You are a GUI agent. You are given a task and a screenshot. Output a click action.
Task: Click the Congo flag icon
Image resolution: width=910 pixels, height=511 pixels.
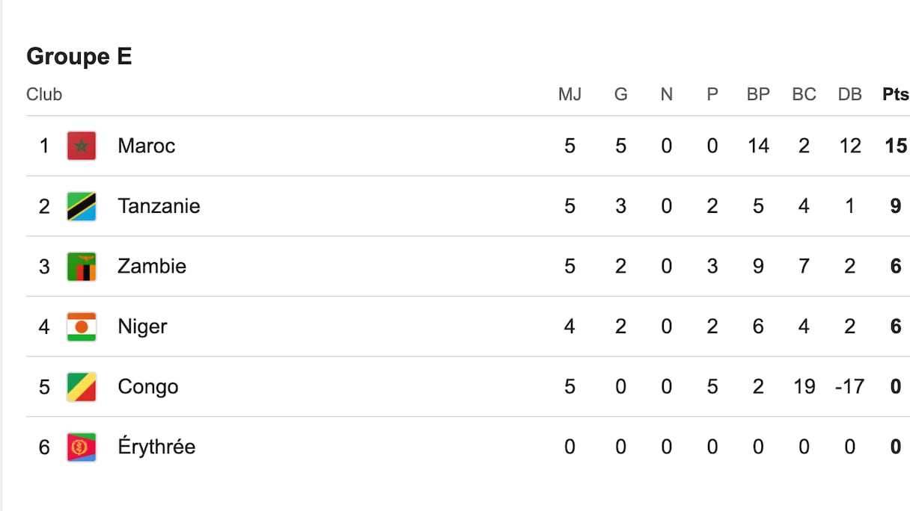pyautogui.click(x=82, y=387)
